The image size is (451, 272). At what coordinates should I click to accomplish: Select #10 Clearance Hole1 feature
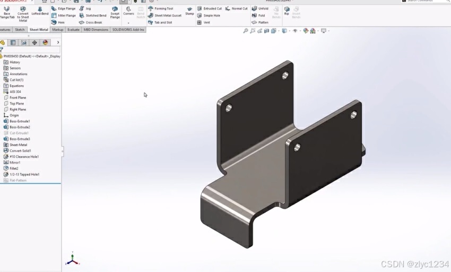point(21,157)
